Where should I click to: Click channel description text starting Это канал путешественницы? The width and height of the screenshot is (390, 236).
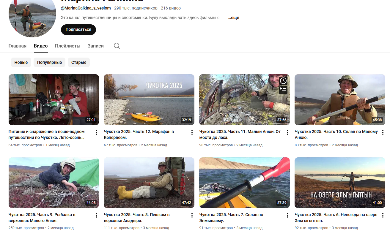[140, 18]
